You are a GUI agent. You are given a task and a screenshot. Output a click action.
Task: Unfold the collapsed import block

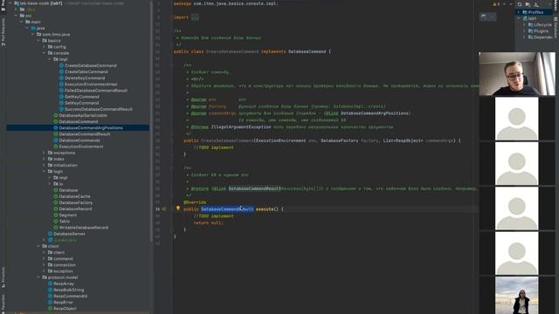coord(195,17)
